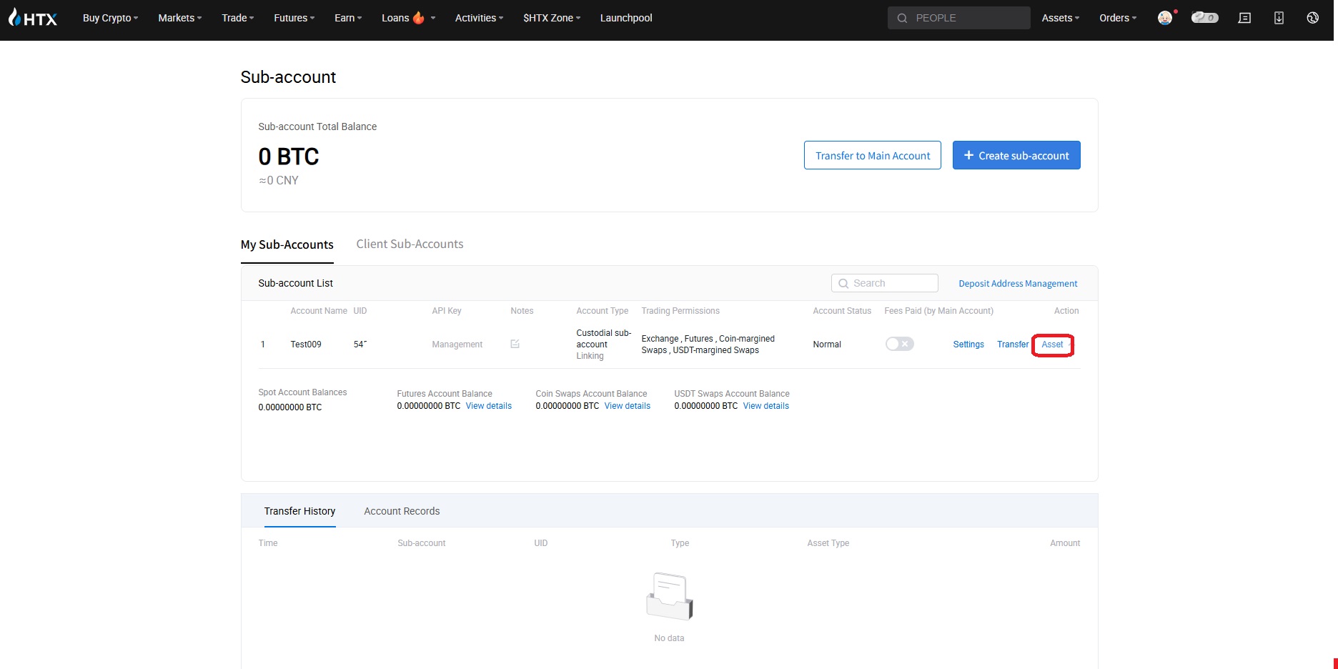Image resolution: width=1338 pixels, height=669 pixels.
Task: Open the Orders dropdown menu
Action: pyautogui.click(x=1117, y=18)
